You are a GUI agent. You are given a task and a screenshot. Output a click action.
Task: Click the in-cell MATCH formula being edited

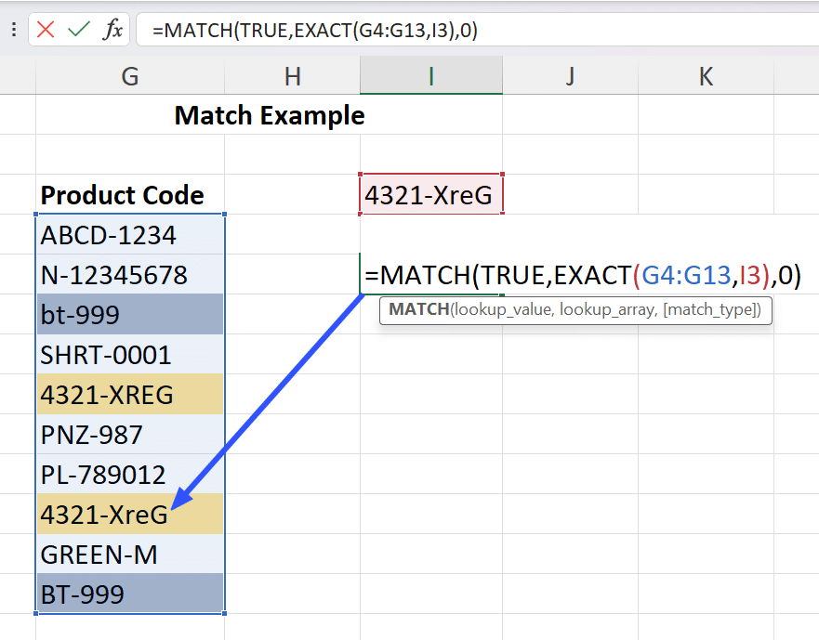click(583, 275)
